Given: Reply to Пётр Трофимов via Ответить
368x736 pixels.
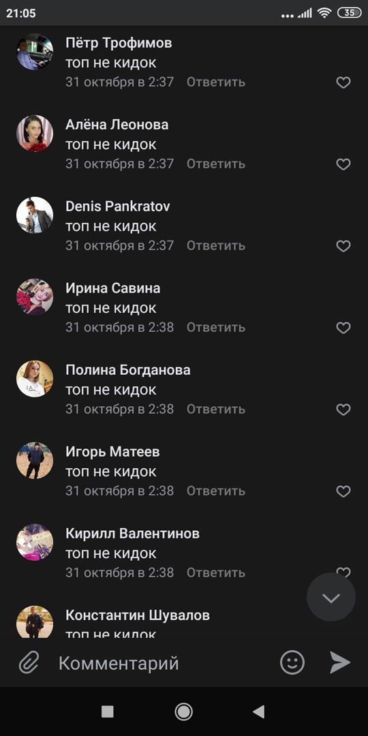Looking at the screenshot, I should [216, 82].
